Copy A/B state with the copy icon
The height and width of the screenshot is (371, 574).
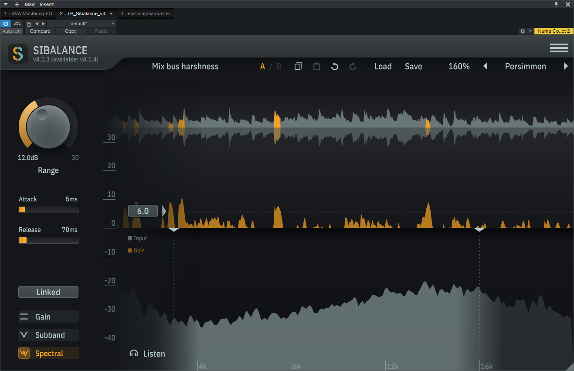point(298,66)
